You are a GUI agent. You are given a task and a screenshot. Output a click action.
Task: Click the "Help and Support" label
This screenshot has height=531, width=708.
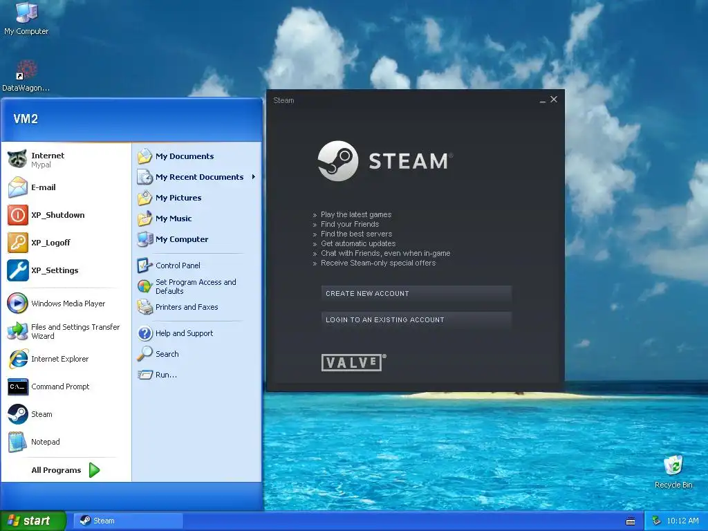pyautogui.click(x=184, y=333)
